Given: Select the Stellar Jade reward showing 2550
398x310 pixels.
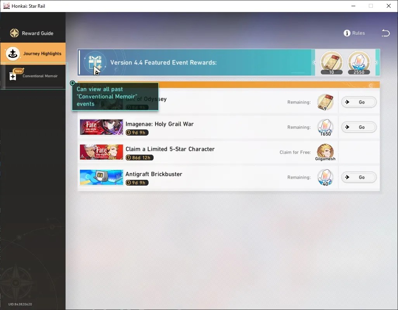Looking at the screenshot, I should point(359,63).
